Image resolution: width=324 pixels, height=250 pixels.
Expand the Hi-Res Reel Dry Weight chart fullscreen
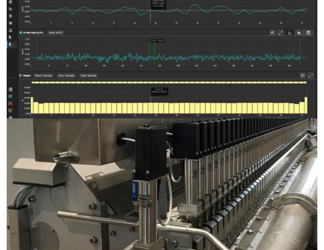(281, 33)
